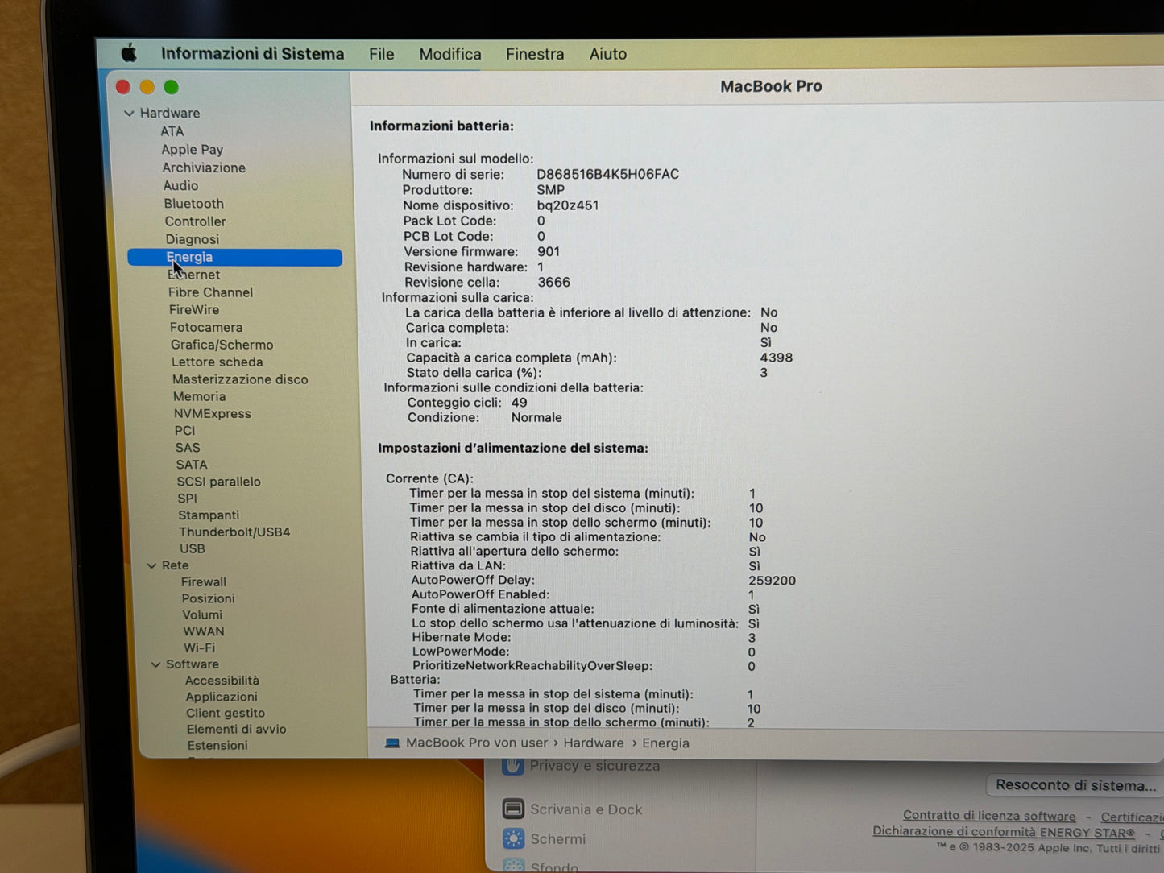Select FireWire in the sidebar
The width and height of the screenshot is (1164, 873).
pos(194,310)
